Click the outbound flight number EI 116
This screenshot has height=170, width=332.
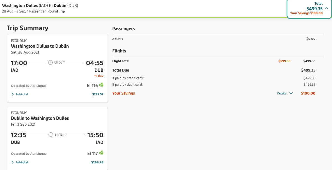pyautogui.click(x=92, y=86)
